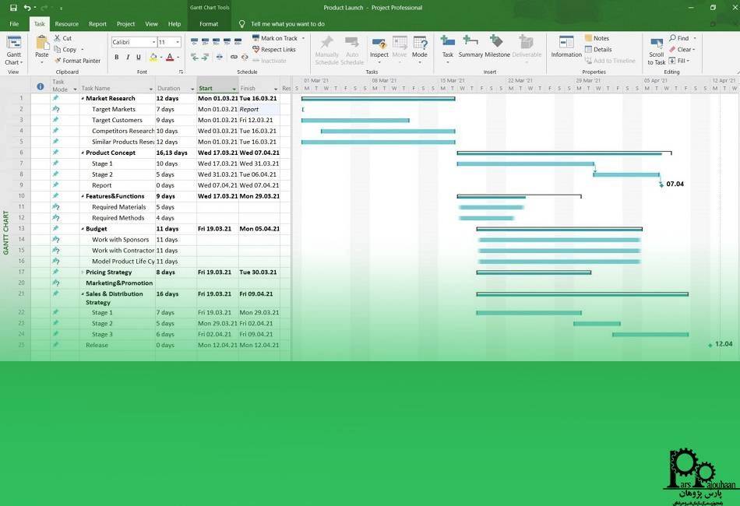The height and width of the screenshot is (506, 740).
Task: Click the red Font Color swatch
Action: [170, 57]
